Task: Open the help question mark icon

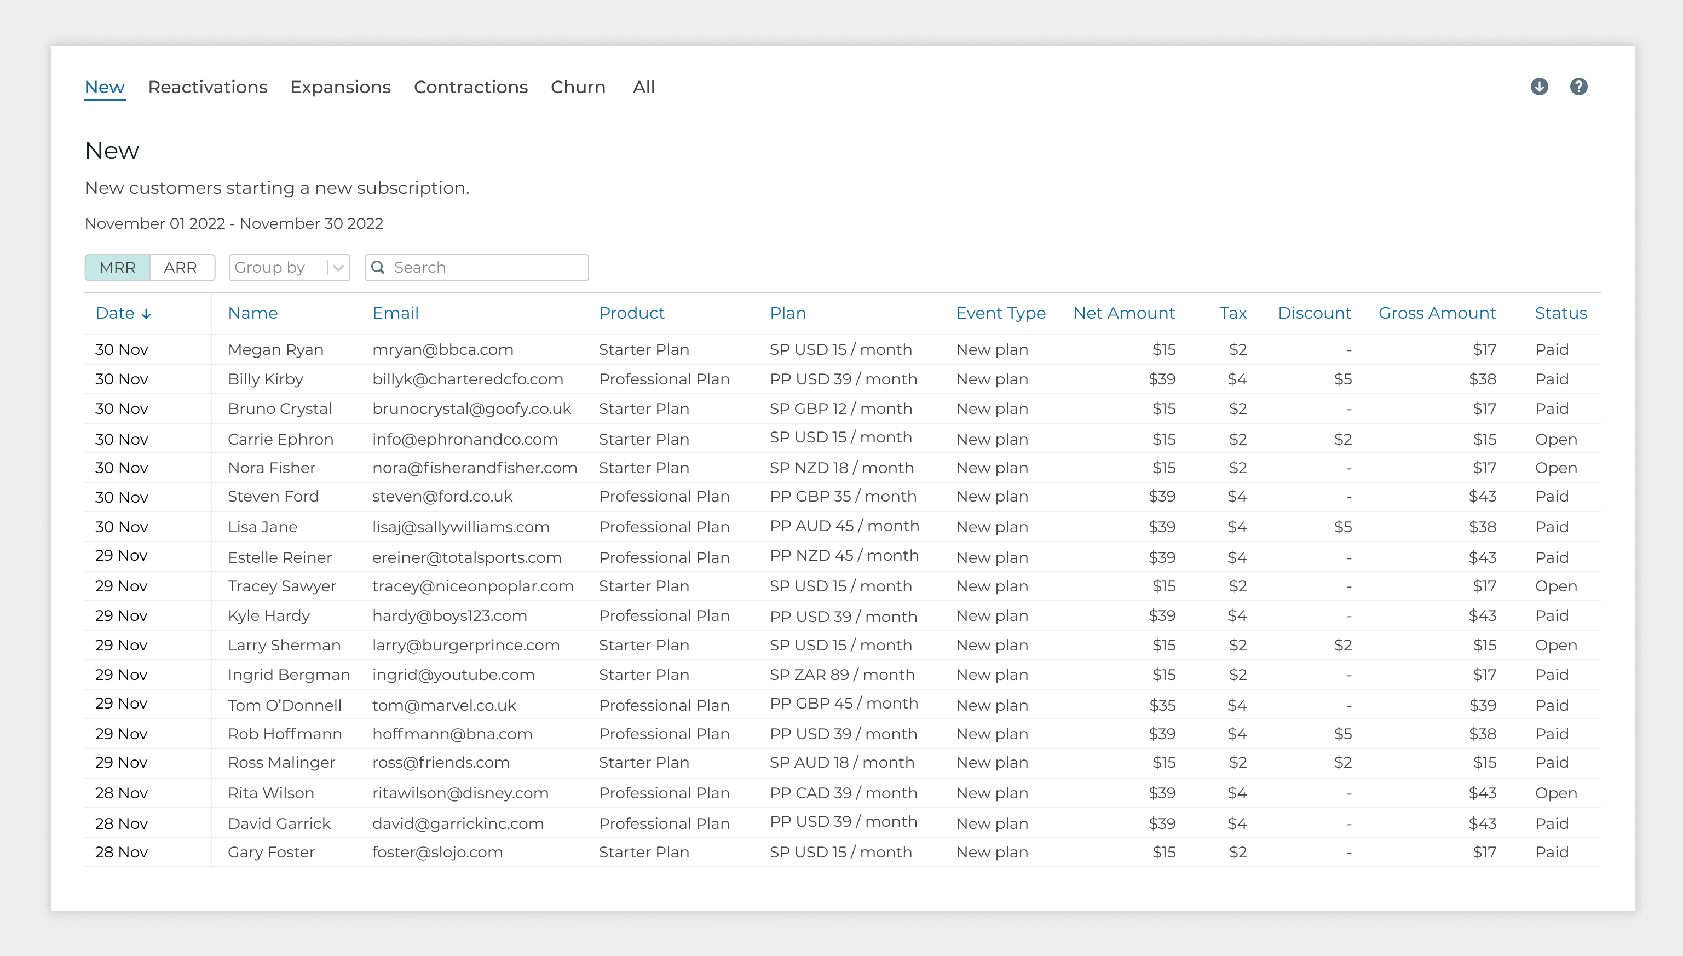Action: coord(1578,87)
